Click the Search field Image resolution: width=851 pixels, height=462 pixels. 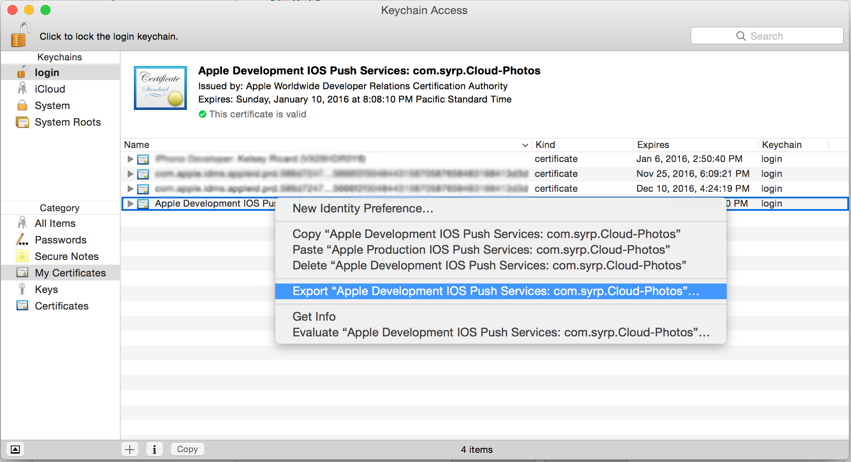tap(767, 36)
